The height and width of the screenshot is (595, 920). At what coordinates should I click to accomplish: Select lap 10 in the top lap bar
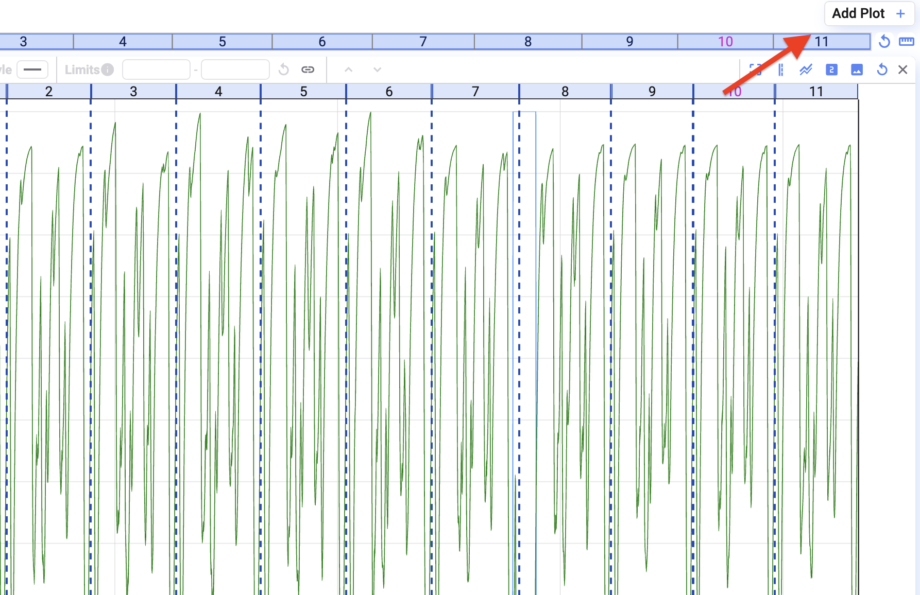(x=725, y=42)
